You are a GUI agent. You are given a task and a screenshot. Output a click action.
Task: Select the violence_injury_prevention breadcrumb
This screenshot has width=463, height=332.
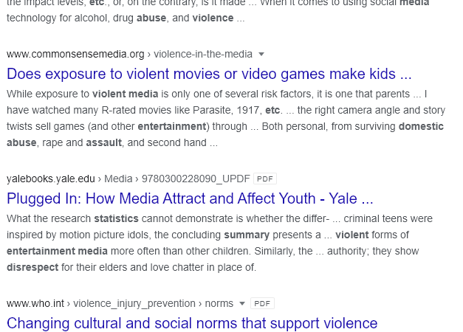(x=134, y=304)
